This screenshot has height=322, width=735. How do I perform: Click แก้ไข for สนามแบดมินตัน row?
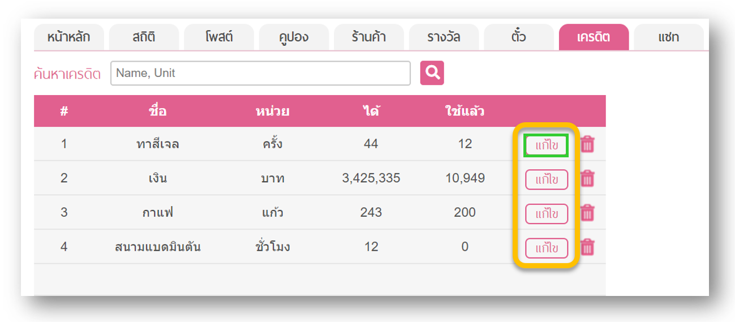tap(547, 248)
